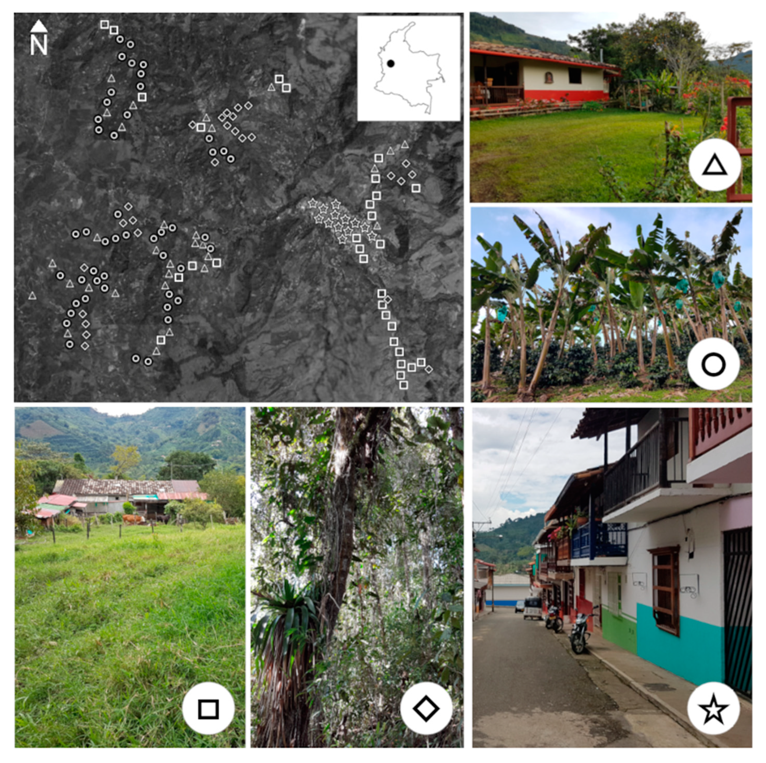
Task: Click the north arrow N on the map
Action: coord(39,38)
